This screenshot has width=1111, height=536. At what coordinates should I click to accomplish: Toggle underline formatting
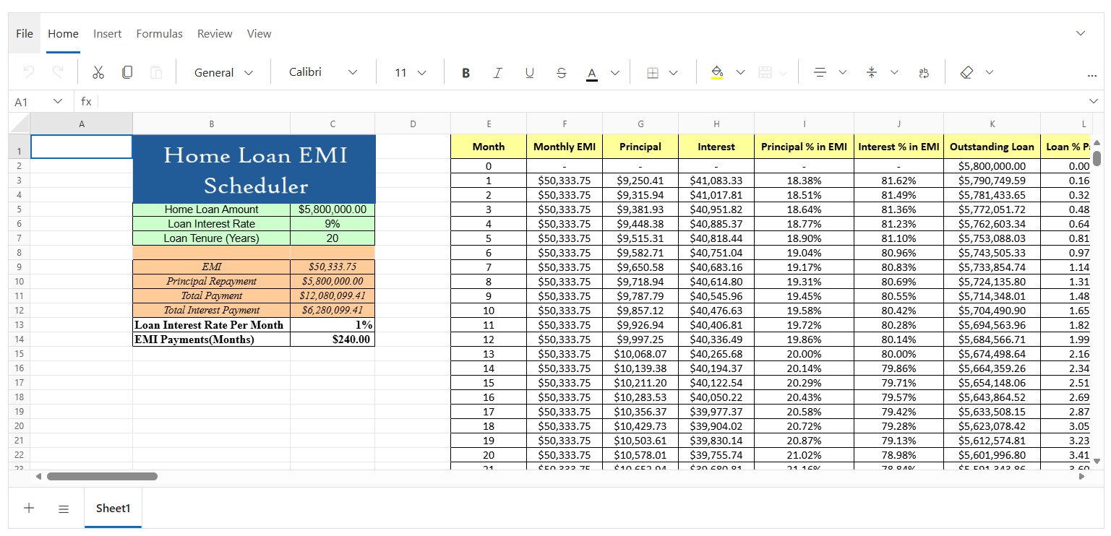coord(529,72)
